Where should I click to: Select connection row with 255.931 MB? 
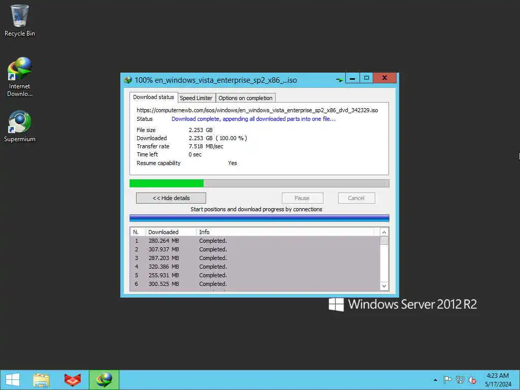255,275
